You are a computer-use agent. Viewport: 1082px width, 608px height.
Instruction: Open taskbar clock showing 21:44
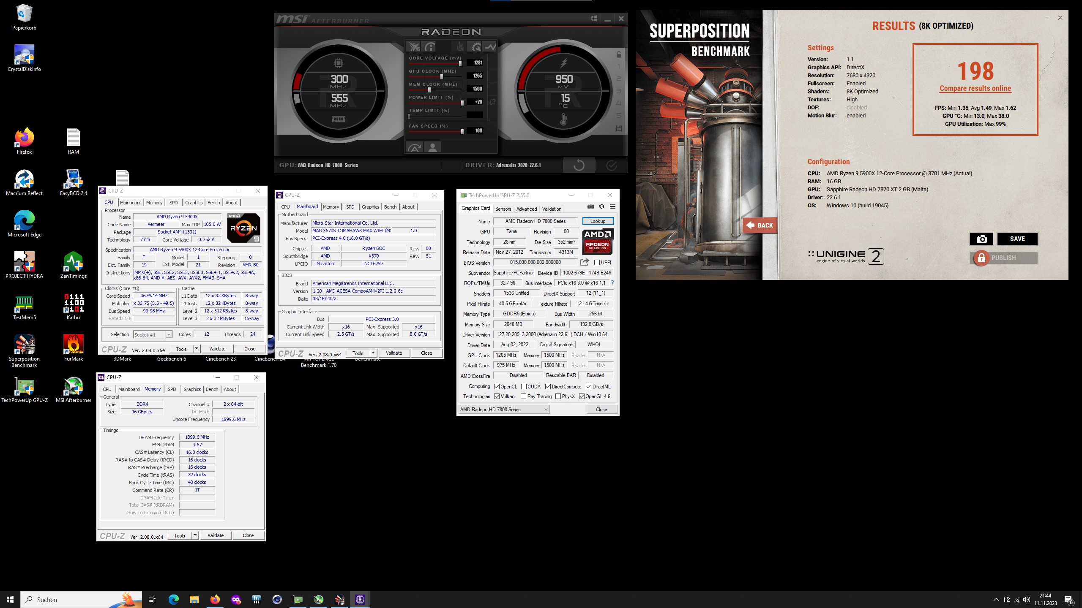pos(1045,600)
